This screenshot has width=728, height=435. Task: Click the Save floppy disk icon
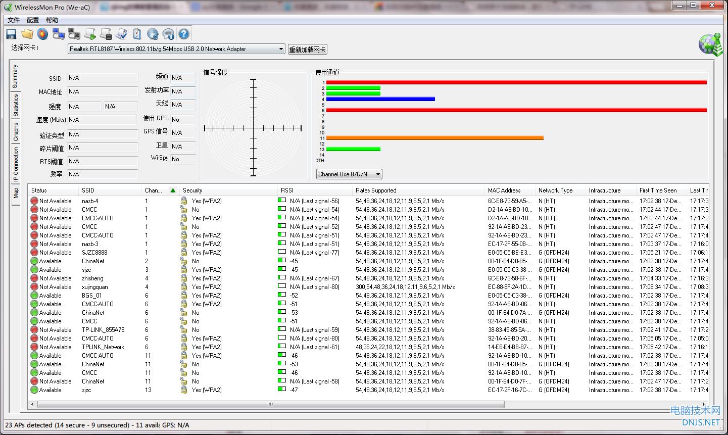pyautogui.click(x=11, y=34)
